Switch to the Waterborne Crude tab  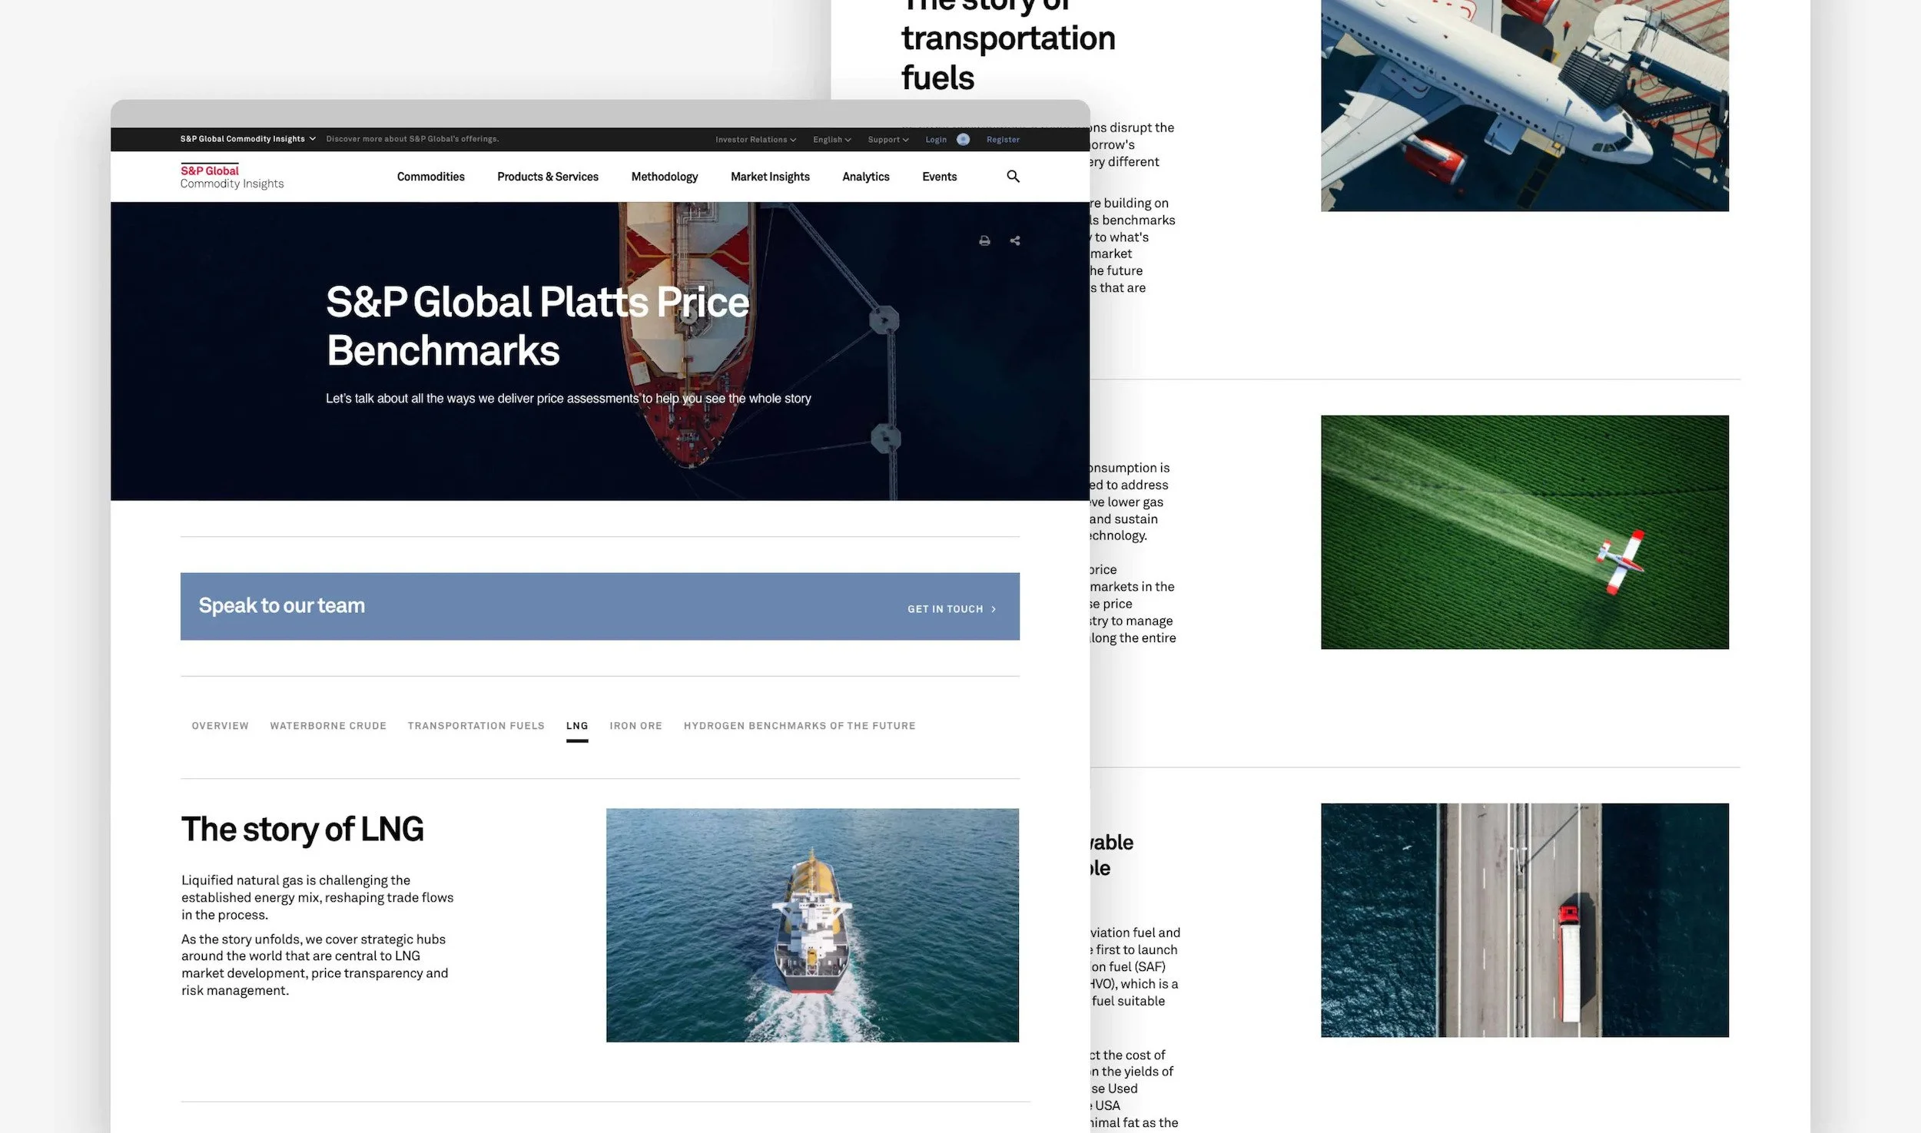pos(328,726)
